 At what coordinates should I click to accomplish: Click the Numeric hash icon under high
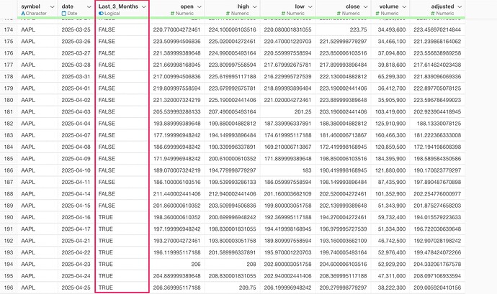click(228, 13)
